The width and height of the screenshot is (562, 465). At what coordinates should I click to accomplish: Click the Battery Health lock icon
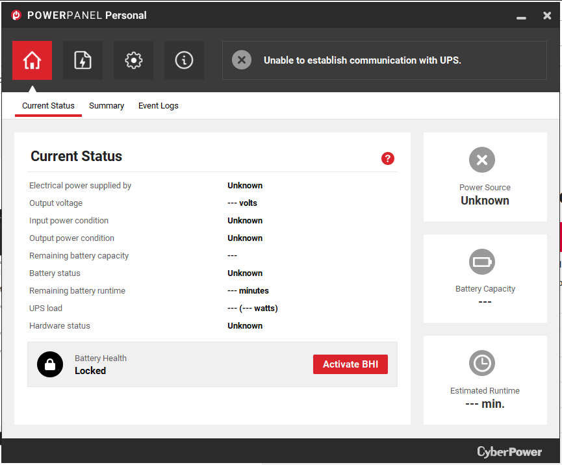[50, 364]
